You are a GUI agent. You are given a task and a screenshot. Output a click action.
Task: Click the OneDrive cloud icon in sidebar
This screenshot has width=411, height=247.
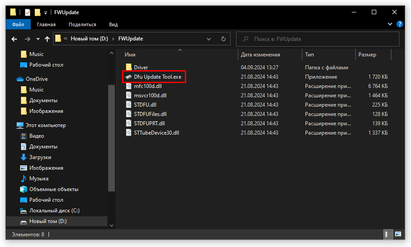tap(20, 79)
